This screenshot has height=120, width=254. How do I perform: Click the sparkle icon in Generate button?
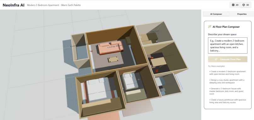coord(216,59)
